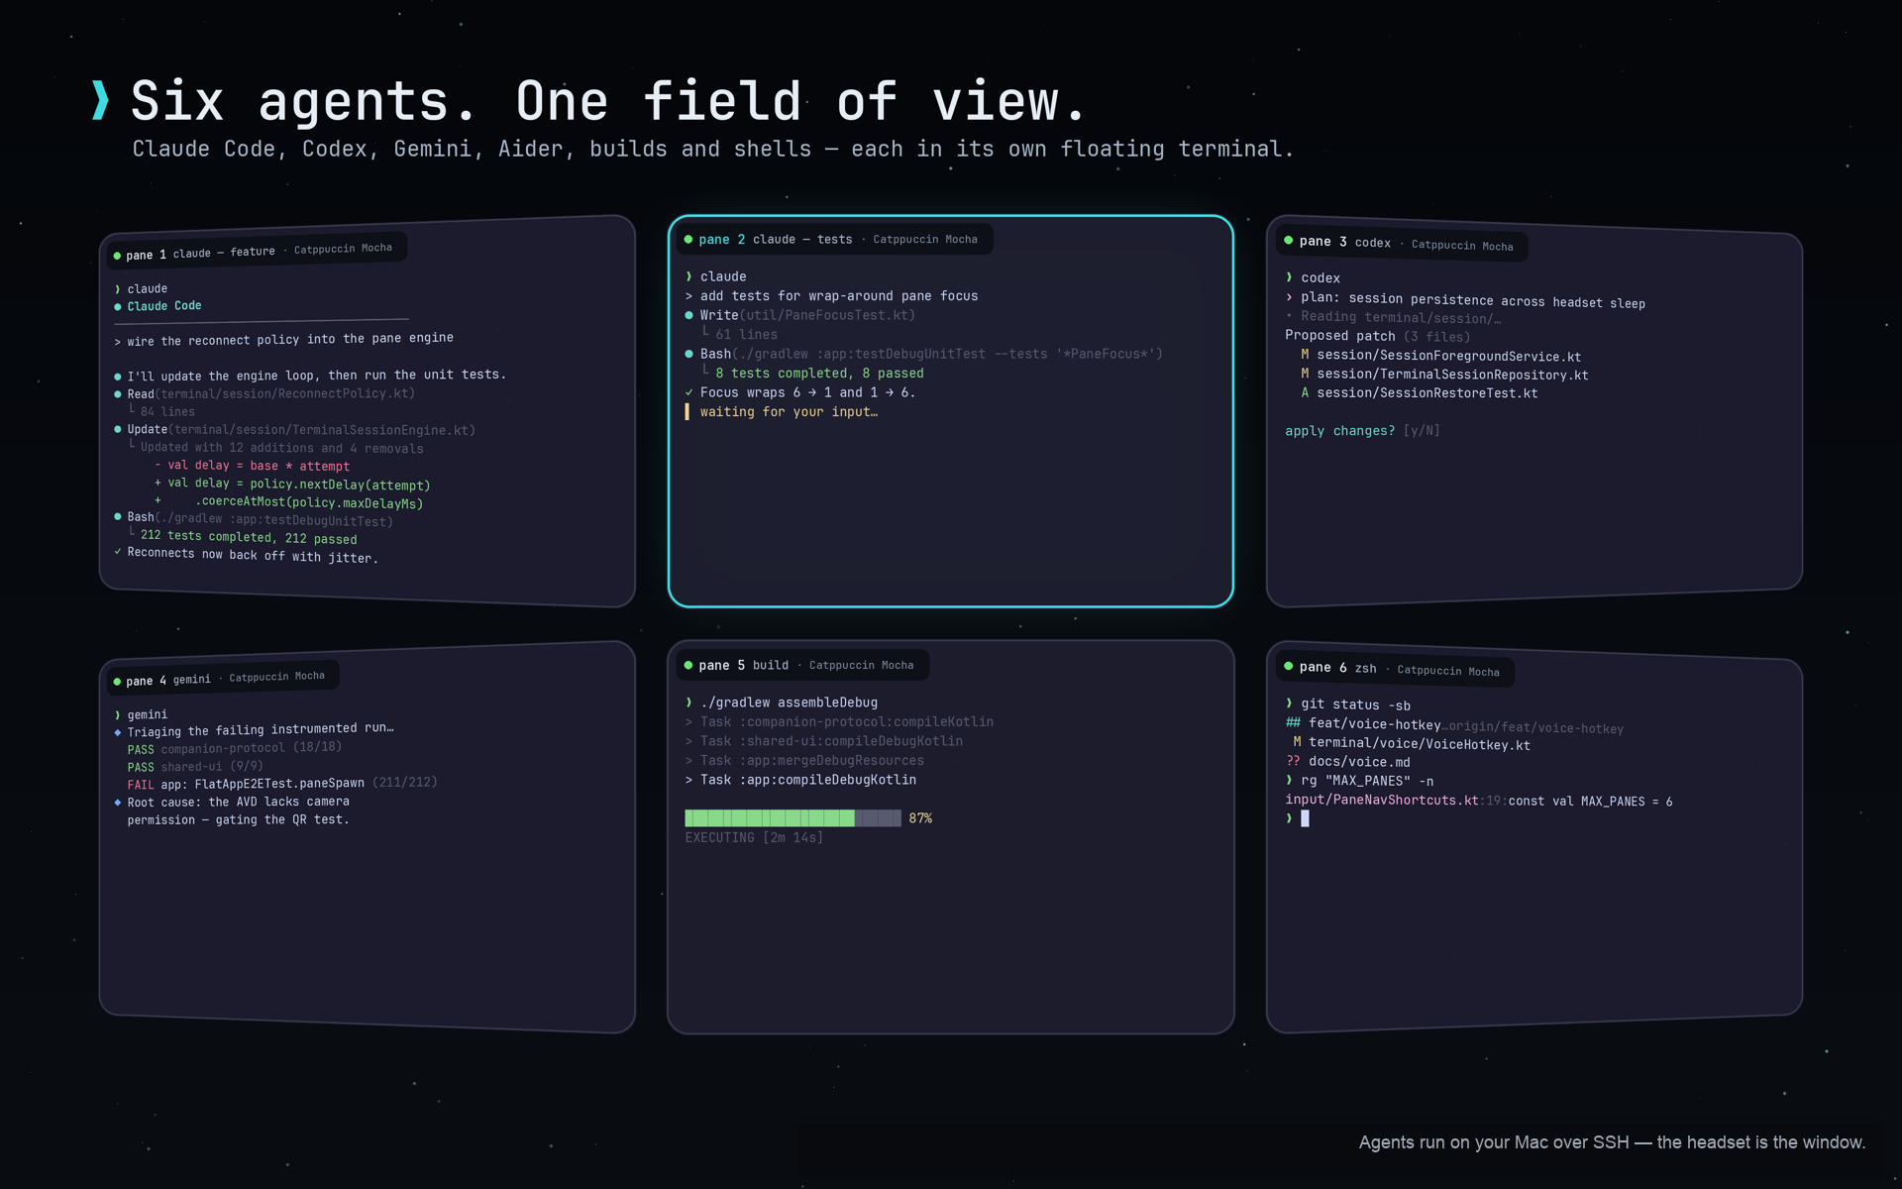The width and height of the screenshot is (1902, 1189).
Task: Click the 'waiting for your input…' line in pane 2
Action: coord(789,412)
